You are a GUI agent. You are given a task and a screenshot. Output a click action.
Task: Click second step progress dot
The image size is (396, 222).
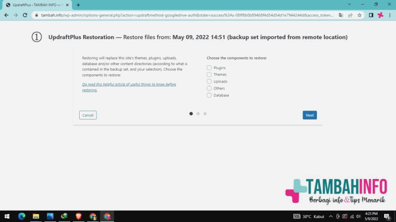pos(198,114)
